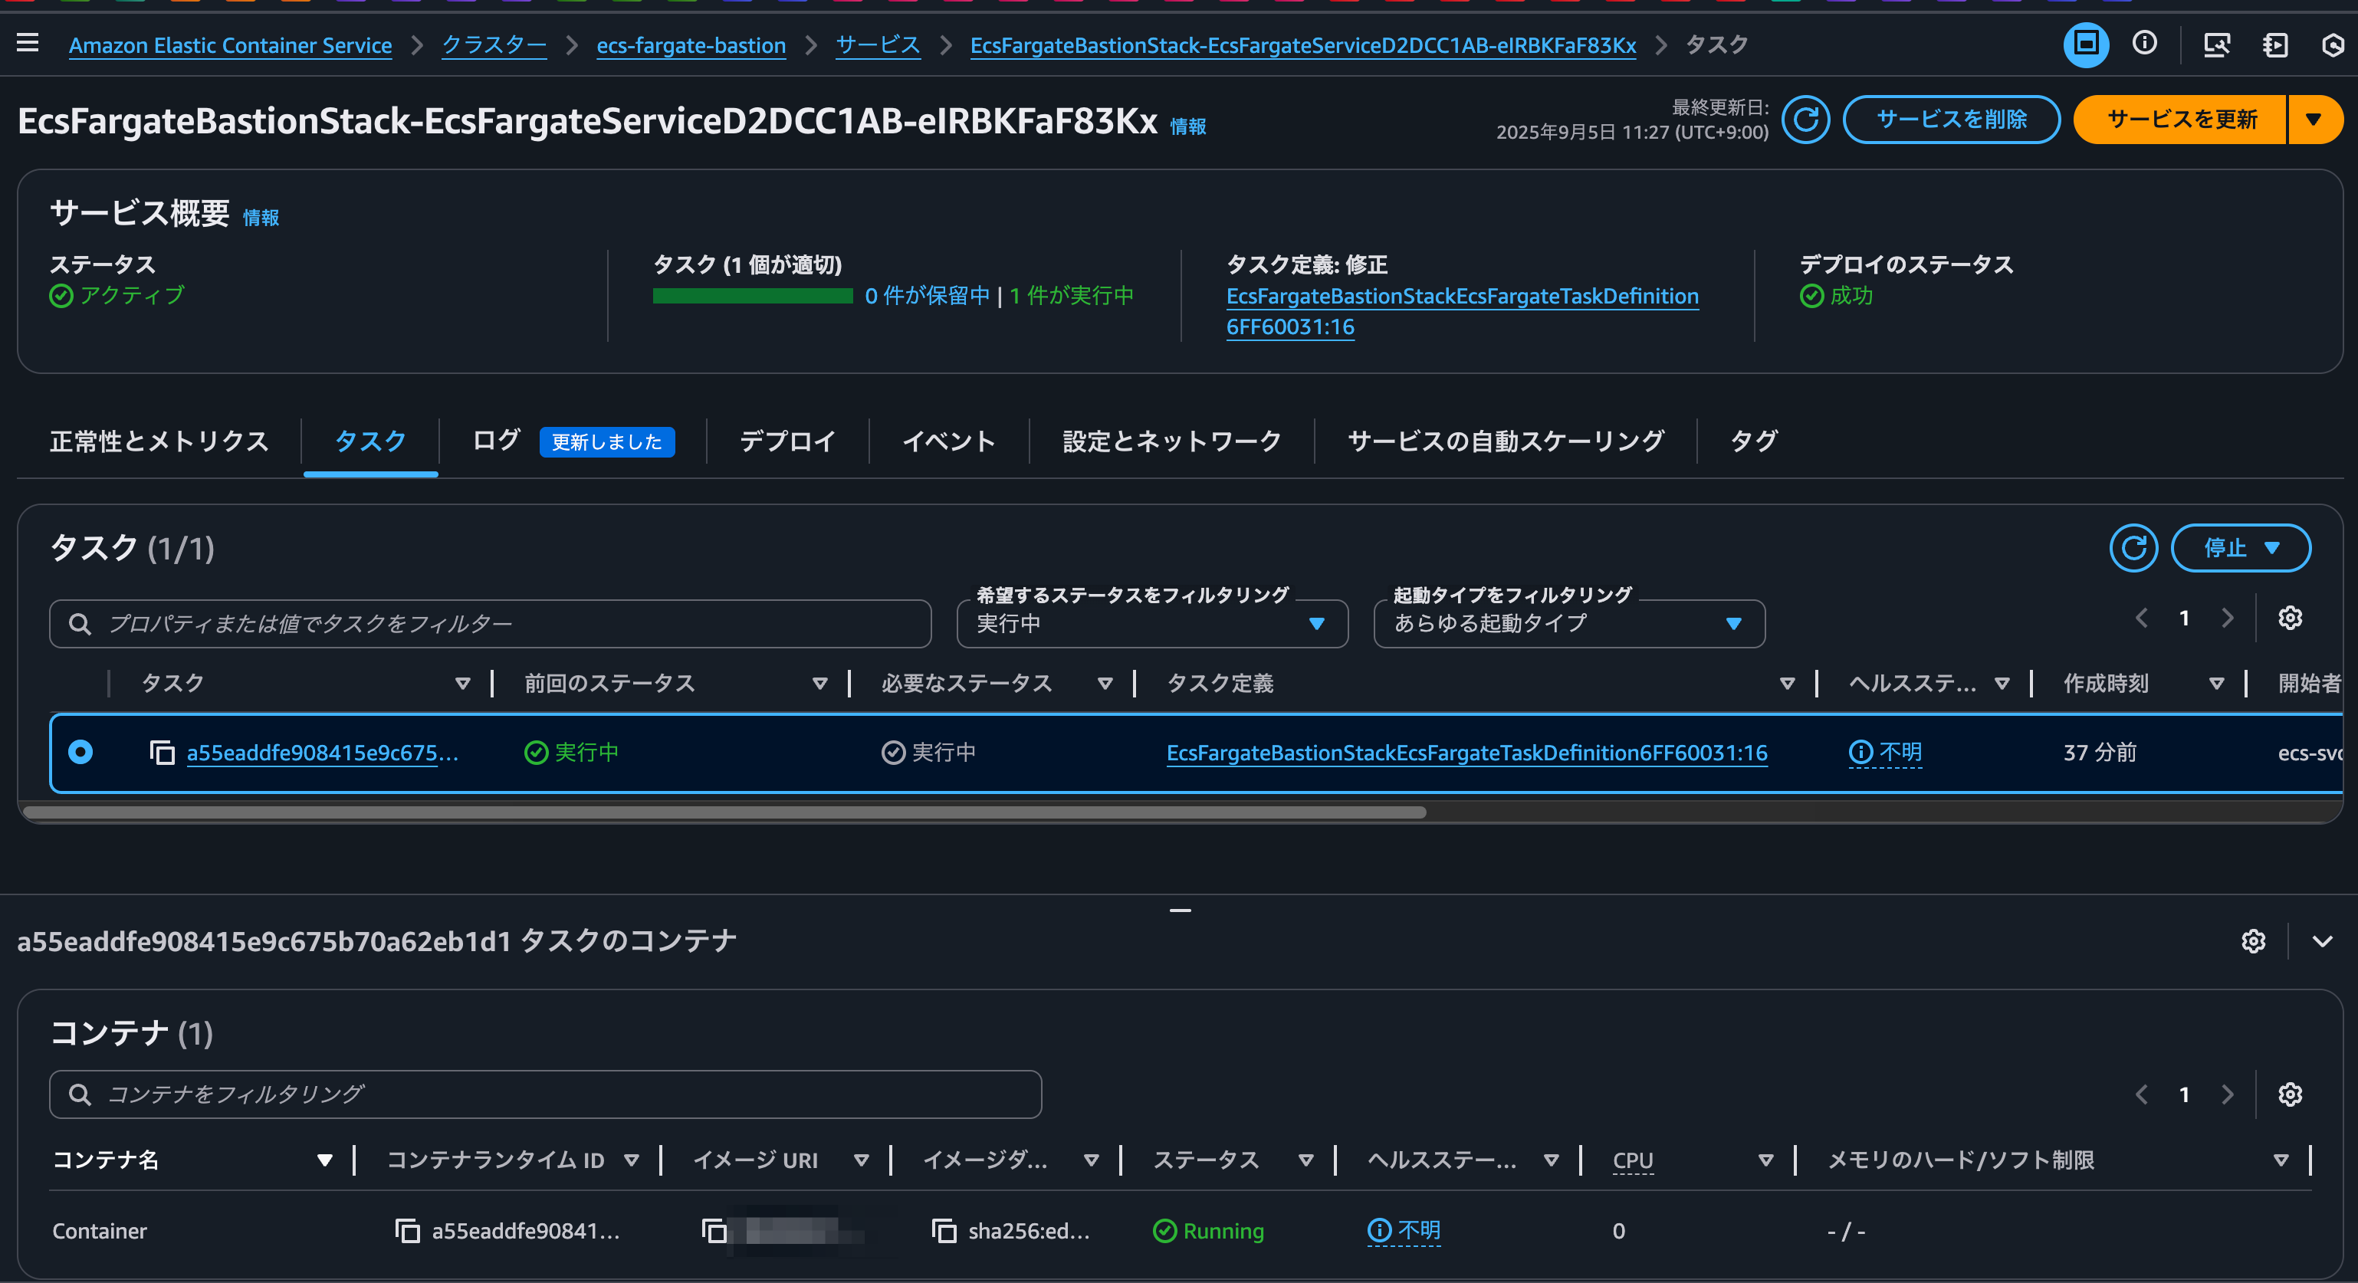
Task: Click the hexagon settings icon in header
Action: [2333, 45]
